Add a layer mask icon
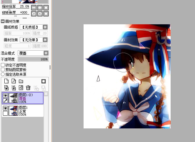 (x=44, y=81)
